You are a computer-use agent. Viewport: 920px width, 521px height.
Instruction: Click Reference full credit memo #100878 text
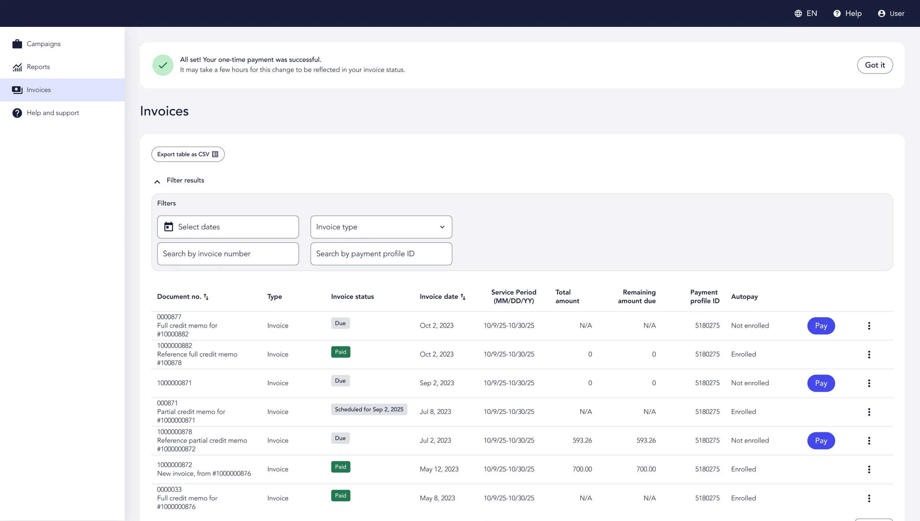click(x=197, y=358)
